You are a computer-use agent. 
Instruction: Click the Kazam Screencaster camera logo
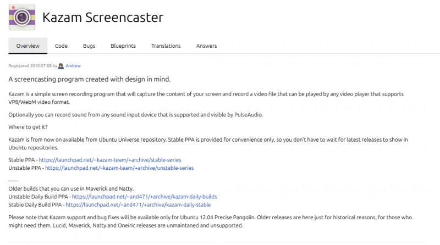(x=22, y=17)
